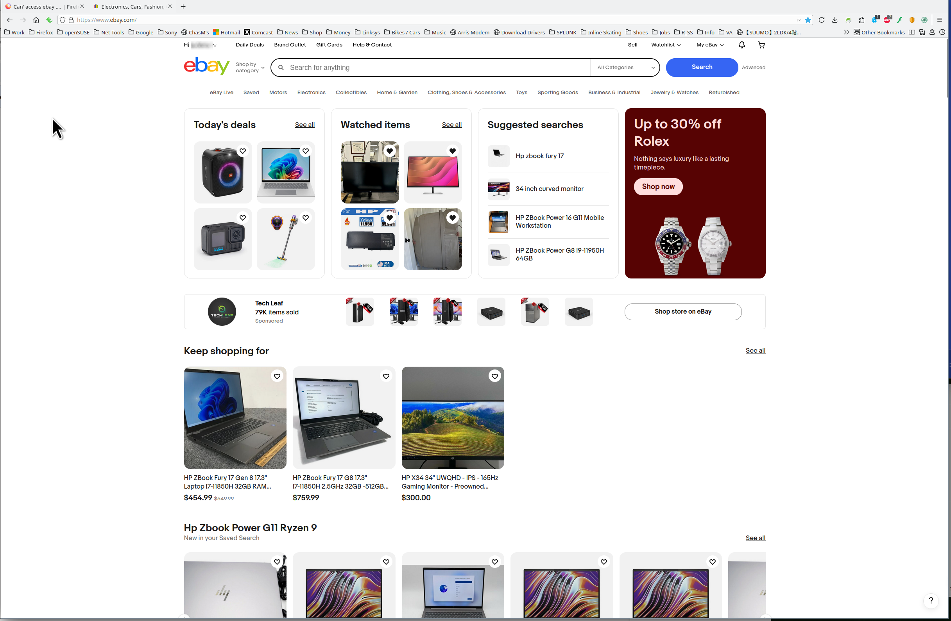
Task: Switch to the "Can' access ebay" browser tab
Action: (x=45, y=7)
